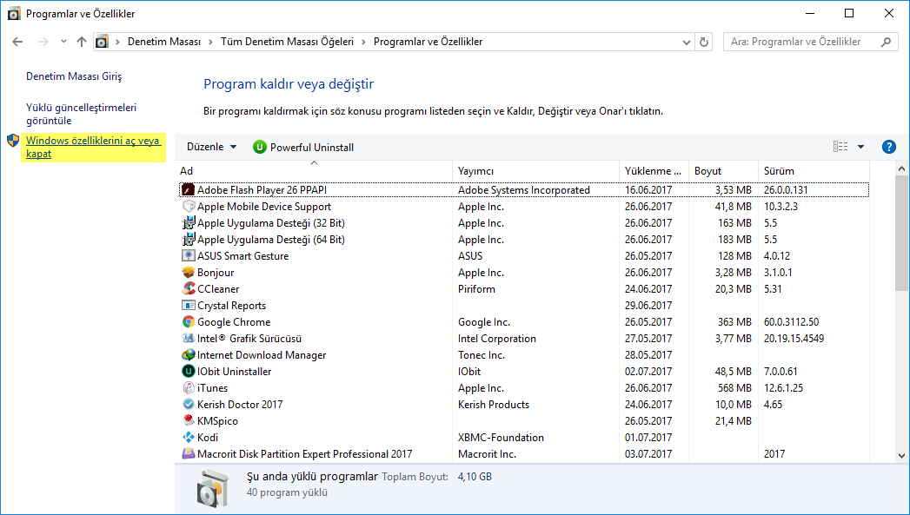Click the scrollbar up arrow
Image resolution: width=910 pixels, height=515 pixels.
tap(901, 168)
